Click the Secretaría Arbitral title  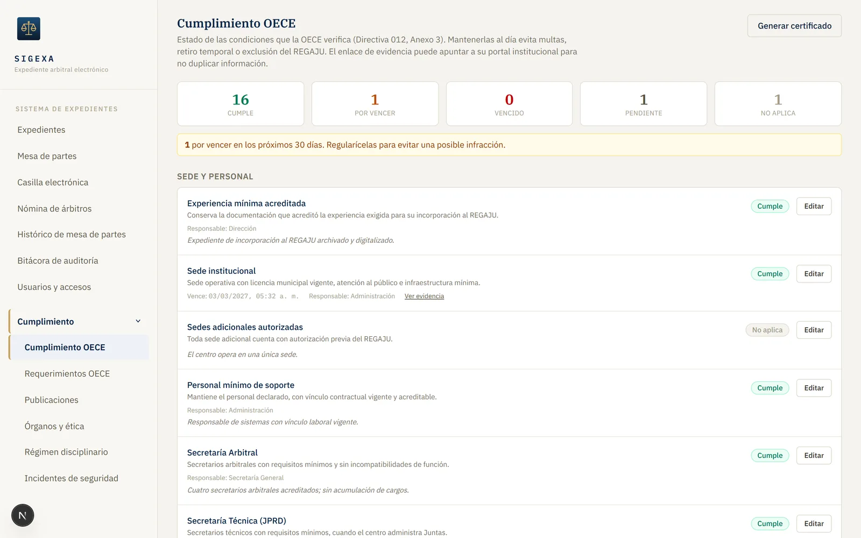coord(222,453)
